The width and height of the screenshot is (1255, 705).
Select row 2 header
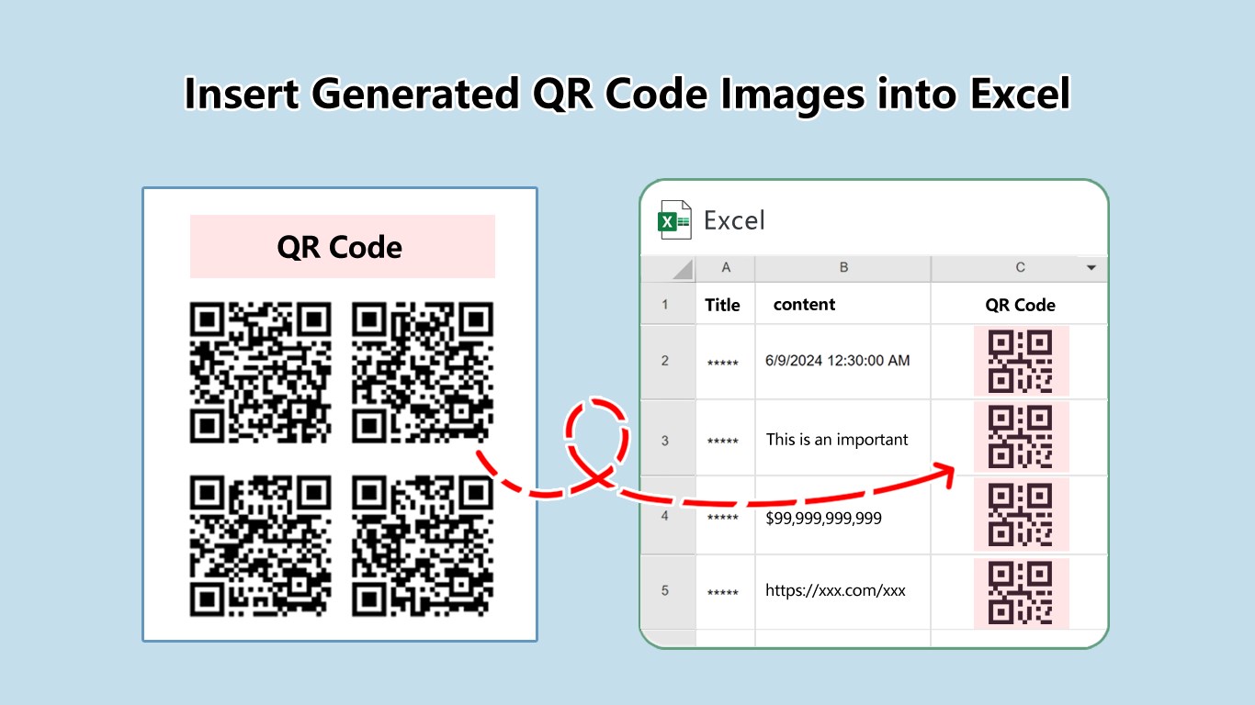(x=667, y=362)
